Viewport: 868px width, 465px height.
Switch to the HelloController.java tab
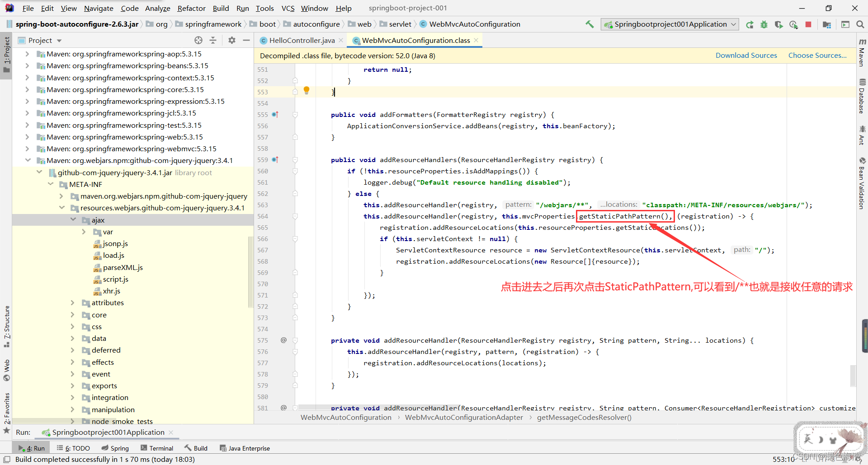(x=302, y=40)
